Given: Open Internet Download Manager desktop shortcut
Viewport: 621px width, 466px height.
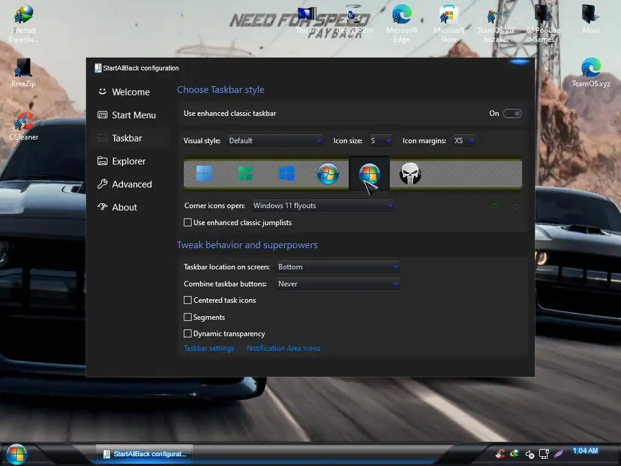Looking at the screenshot, I should click(x=23, y=24).
